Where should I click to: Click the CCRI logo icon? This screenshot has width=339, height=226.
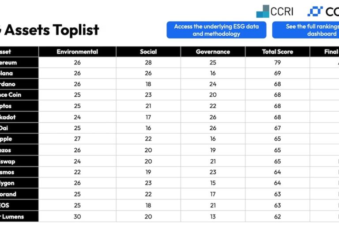tap(263, 11)
